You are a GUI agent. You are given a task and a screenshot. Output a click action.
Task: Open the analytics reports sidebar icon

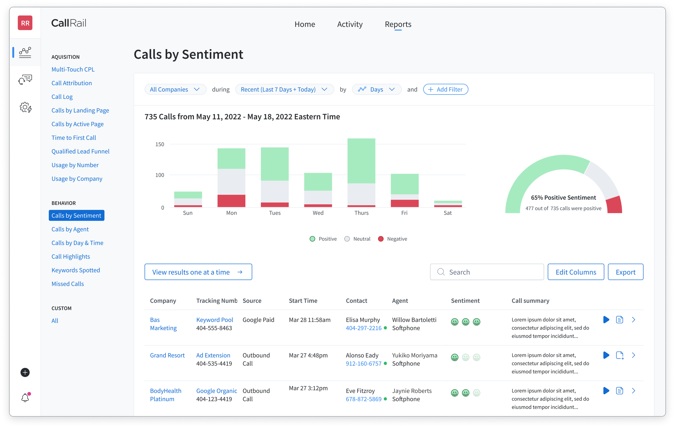point(25,52)
